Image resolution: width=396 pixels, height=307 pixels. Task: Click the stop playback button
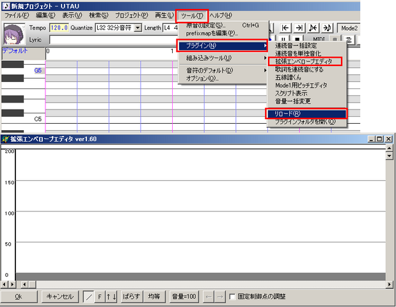(x=297, y=40)
